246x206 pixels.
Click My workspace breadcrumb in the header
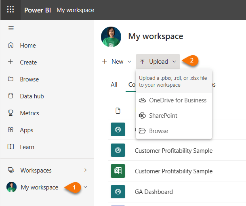click(x=75, y=10)
